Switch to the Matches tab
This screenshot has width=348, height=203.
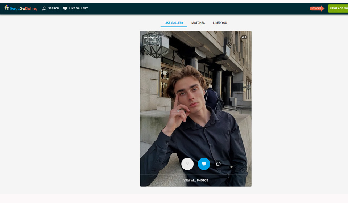click(x=198, y=23)
